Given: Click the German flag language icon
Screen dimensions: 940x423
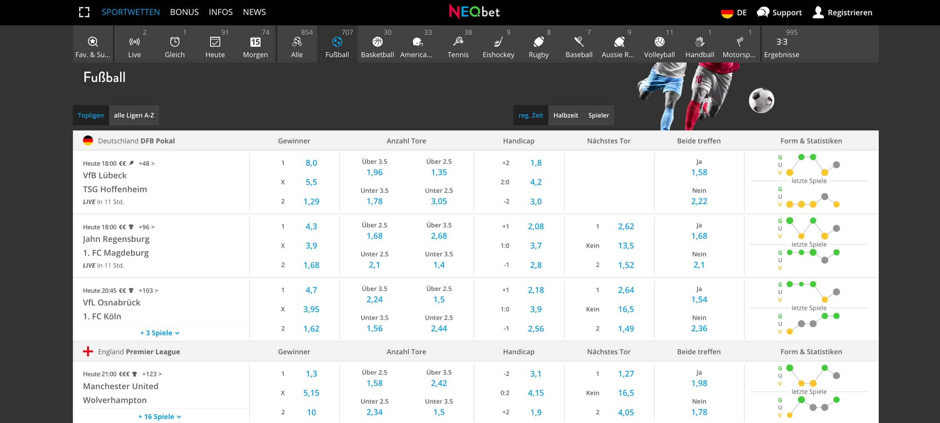Looking at the screenshot, I should point(727,13).
